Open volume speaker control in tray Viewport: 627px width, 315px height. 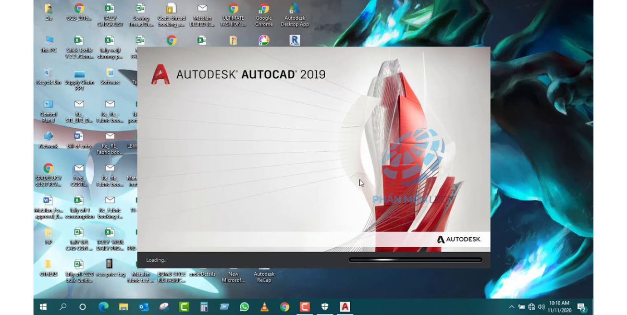point(541,307)
